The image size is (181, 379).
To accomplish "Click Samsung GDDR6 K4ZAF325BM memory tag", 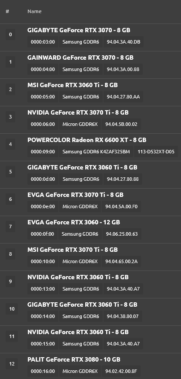I will coord(96,152).
